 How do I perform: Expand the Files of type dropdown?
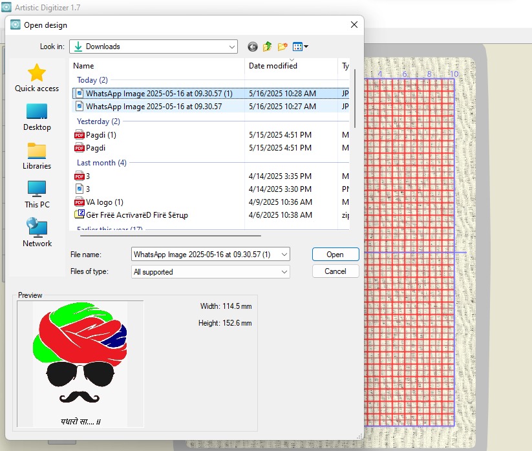pyautogui.click(x=284, y=271)
